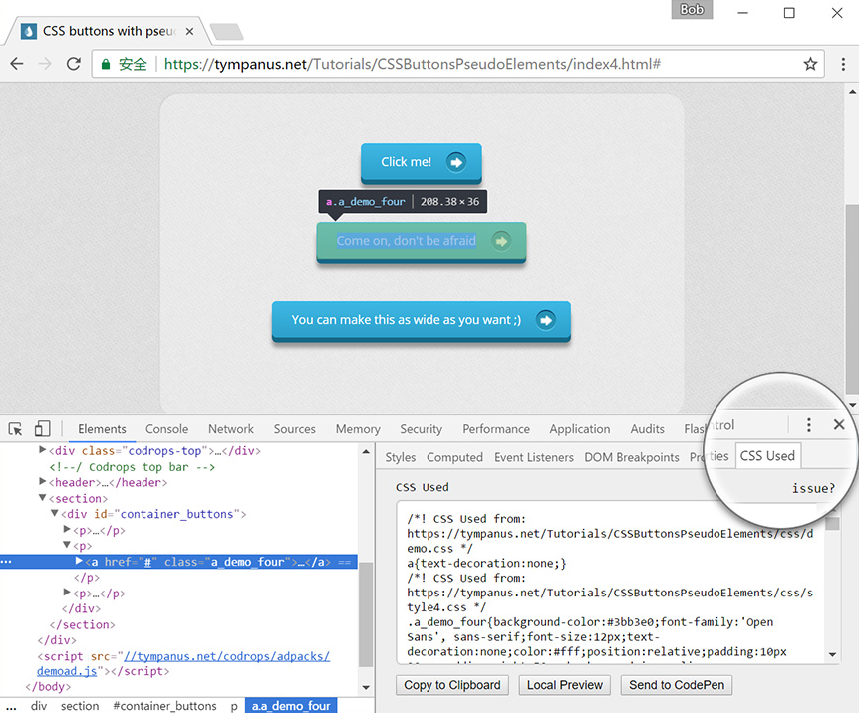The image size is (859, 713).
Task: Switch to the Console tab
Action: (x=166, y=429)
